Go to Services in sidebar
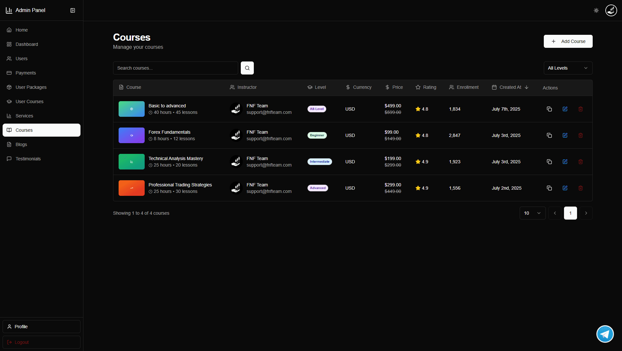 click(x=41, y=116)
